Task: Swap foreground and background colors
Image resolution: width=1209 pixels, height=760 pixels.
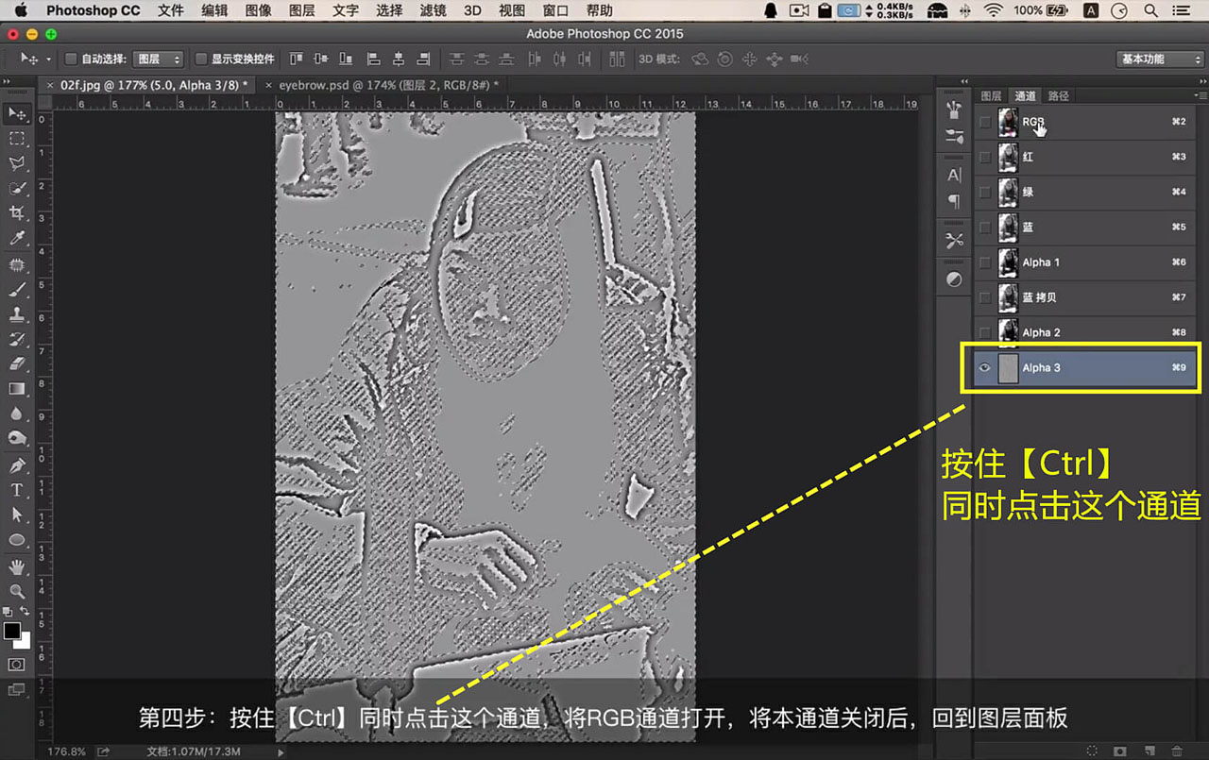Action: 25,612
